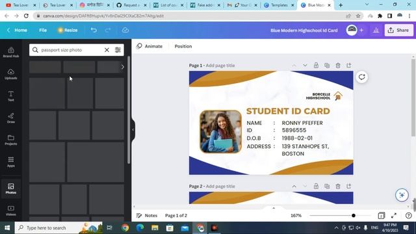
Task: Open the help question mark icon
Action: pyautogui.click(x=409, y=216)
